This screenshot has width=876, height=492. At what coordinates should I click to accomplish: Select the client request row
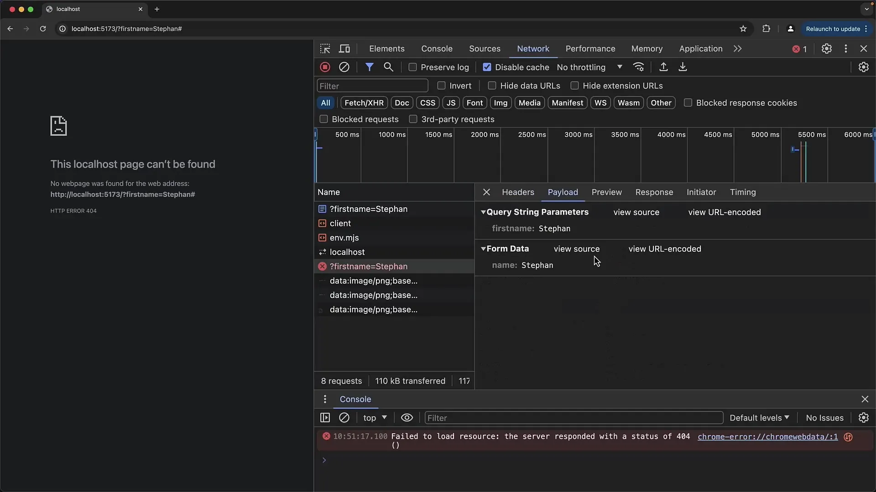click(x=394, y=223)
